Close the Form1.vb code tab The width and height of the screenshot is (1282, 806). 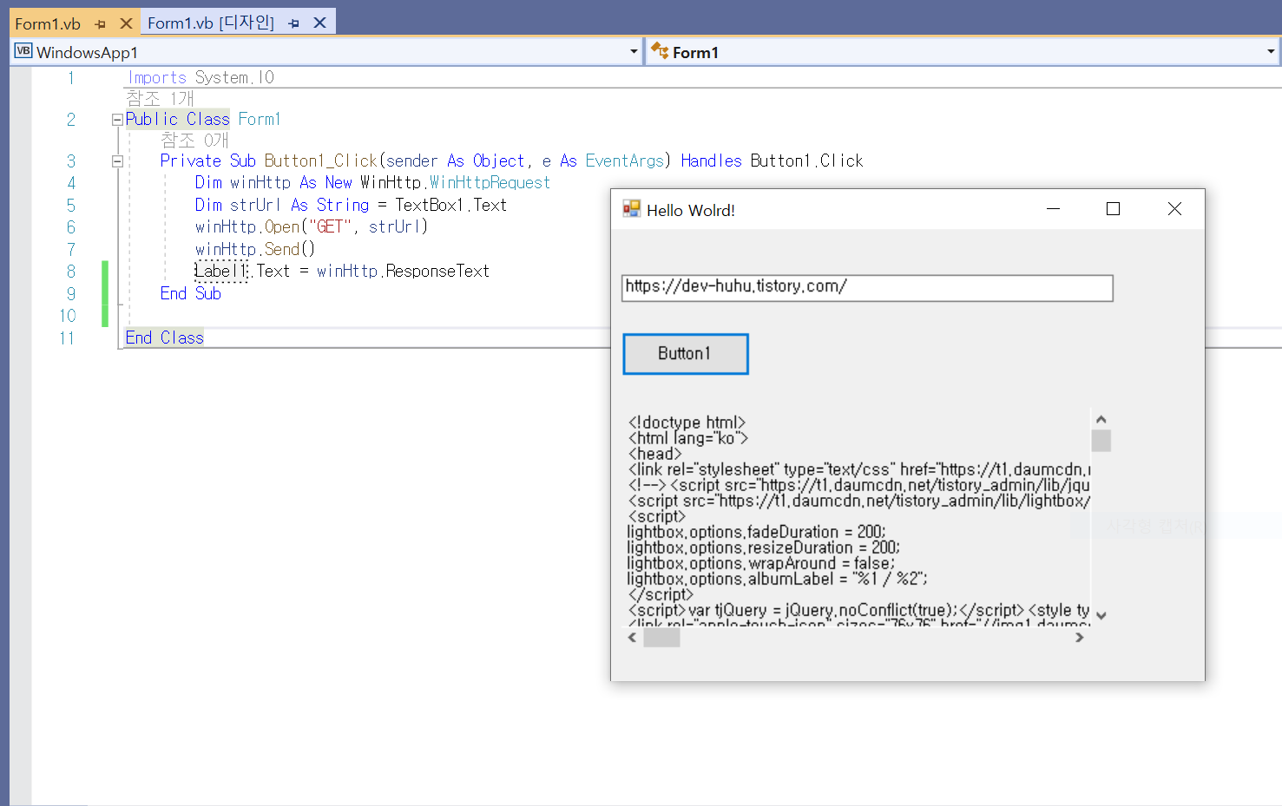point(126,23)
